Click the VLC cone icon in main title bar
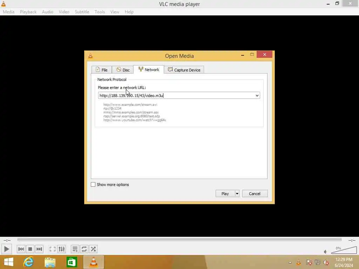 [4, 4]
